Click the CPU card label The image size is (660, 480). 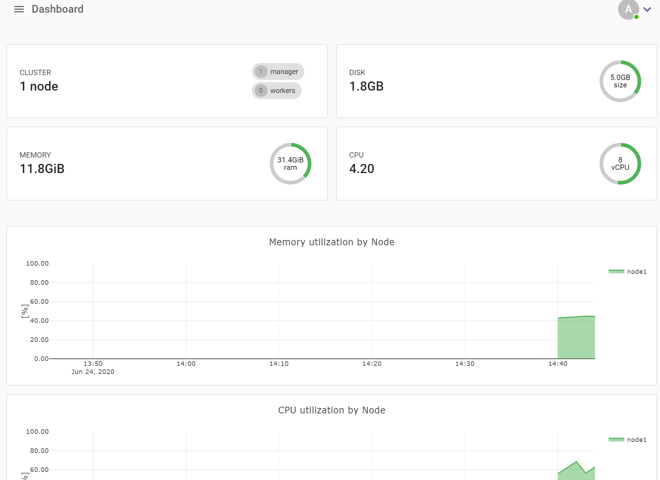point(356,155)
